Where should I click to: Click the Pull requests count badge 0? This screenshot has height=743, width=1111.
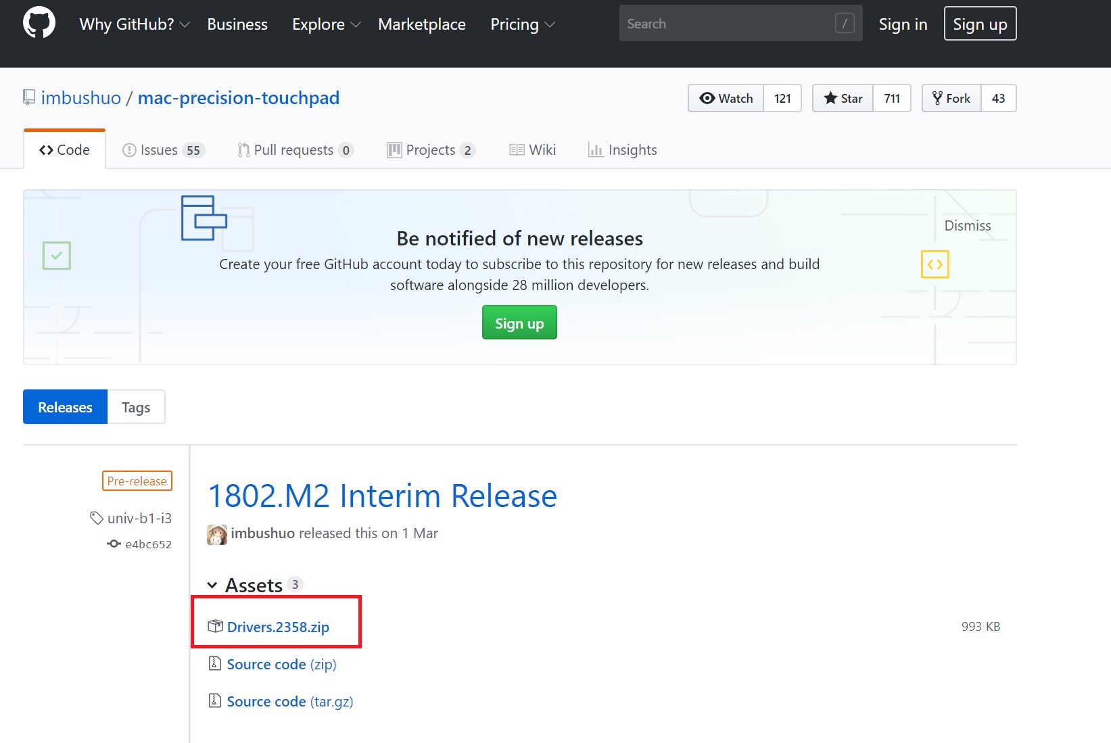pos(346,150)
